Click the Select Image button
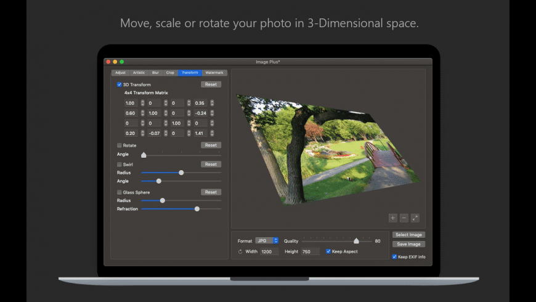 point(409,235)
